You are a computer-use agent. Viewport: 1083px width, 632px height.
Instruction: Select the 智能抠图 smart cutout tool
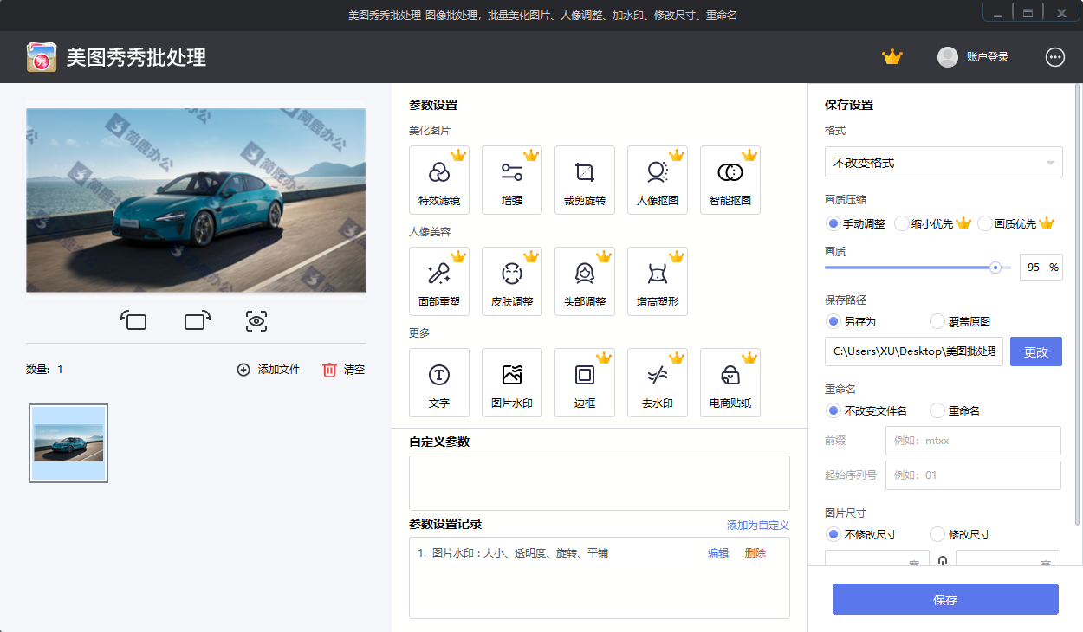tap(730, 180)
